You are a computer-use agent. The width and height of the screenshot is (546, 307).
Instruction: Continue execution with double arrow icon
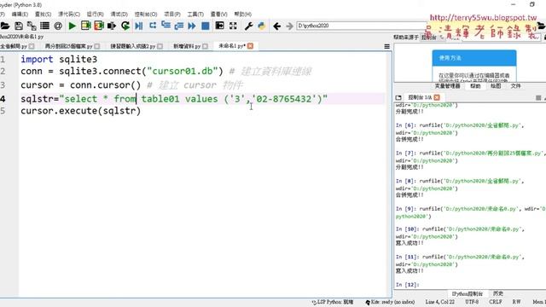pos(192,26)
